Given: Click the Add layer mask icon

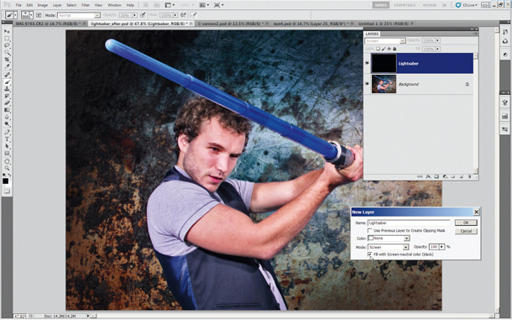Looking at the screenshot, I should click(436, 177).
